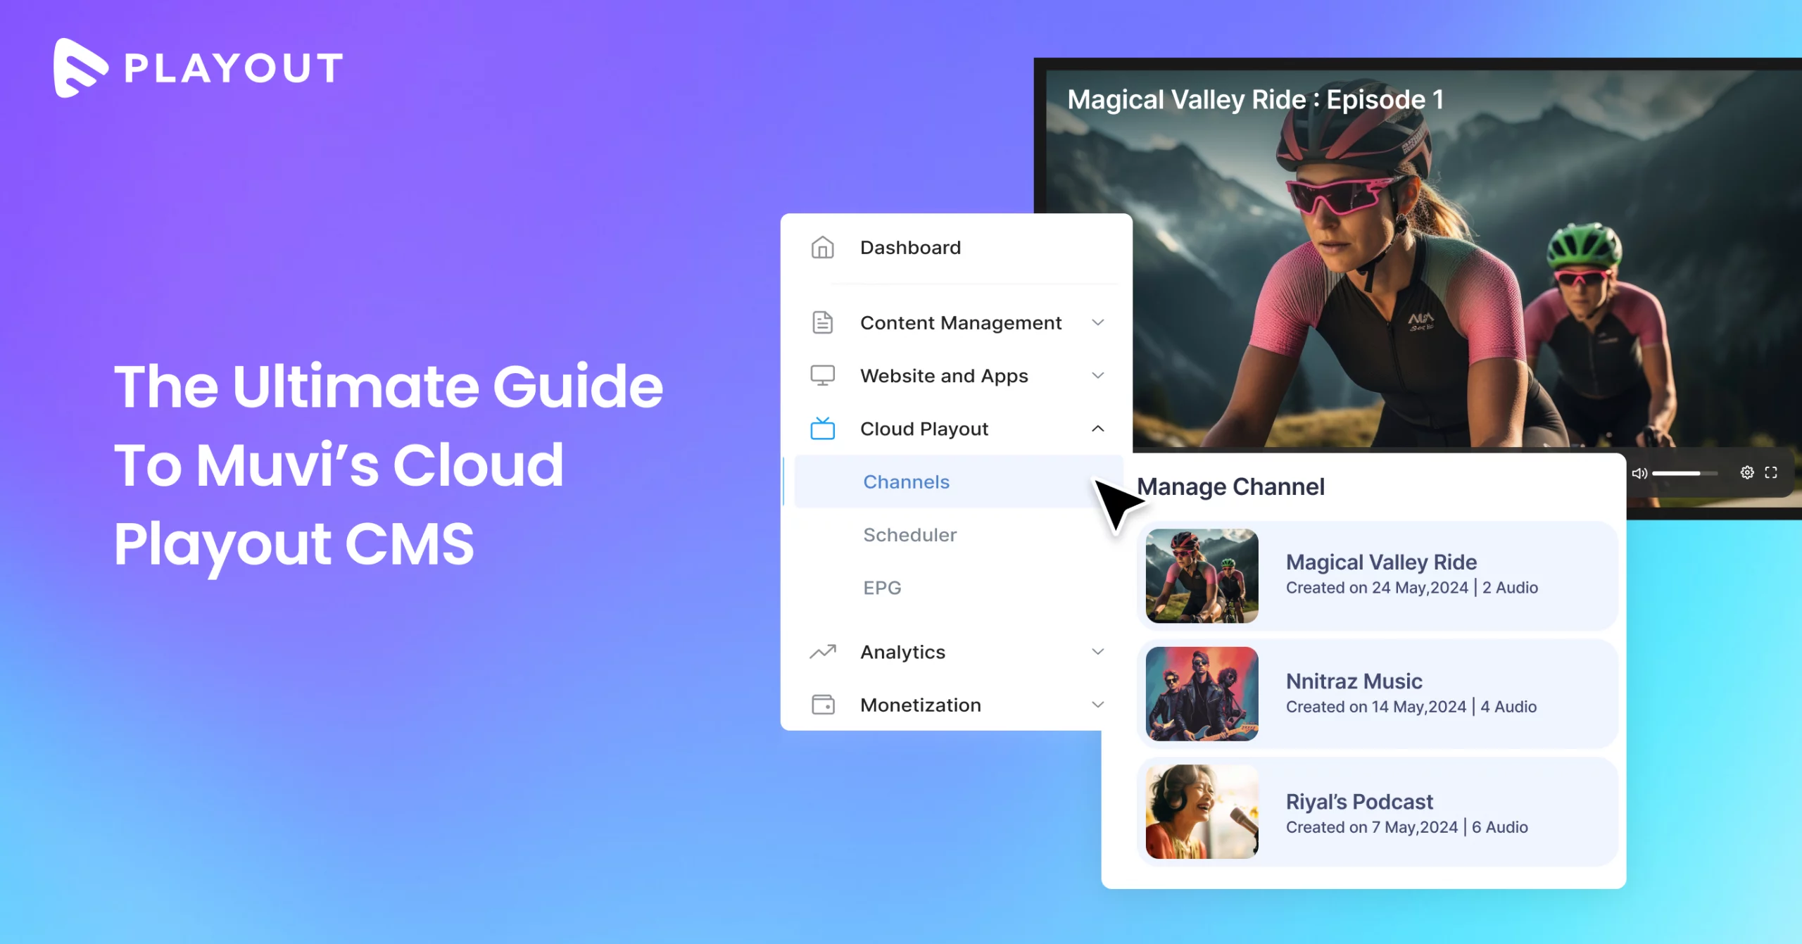Click the Analytics icon in sidebar

(x=825, y=652)
